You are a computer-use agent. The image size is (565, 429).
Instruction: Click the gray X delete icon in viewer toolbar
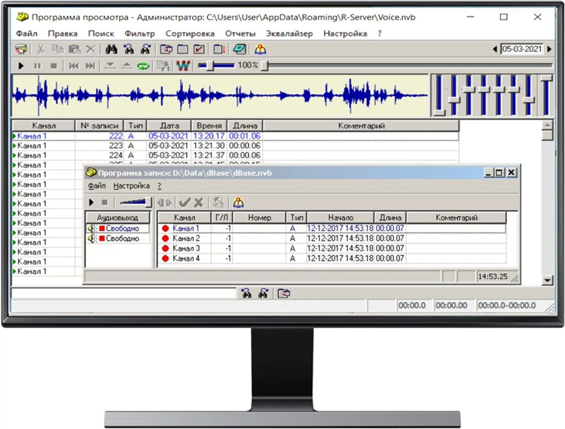point(91,49)
